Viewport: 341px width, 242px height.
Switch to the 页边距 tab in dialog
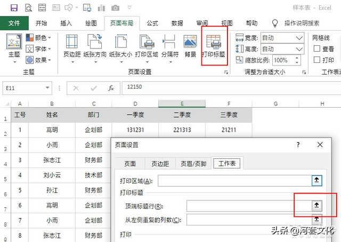[x=160, y=164]
